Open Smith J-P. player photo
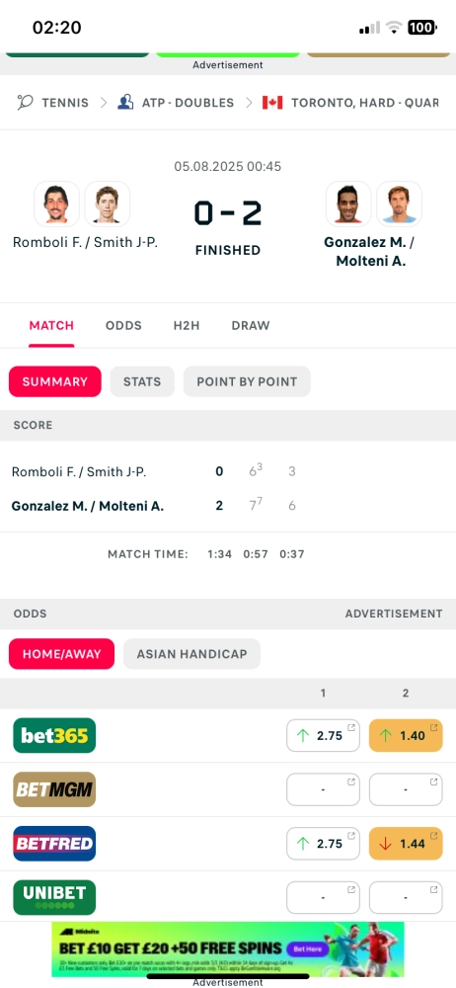The width and height of the screenshot is (456, 988). click(107, 204)
